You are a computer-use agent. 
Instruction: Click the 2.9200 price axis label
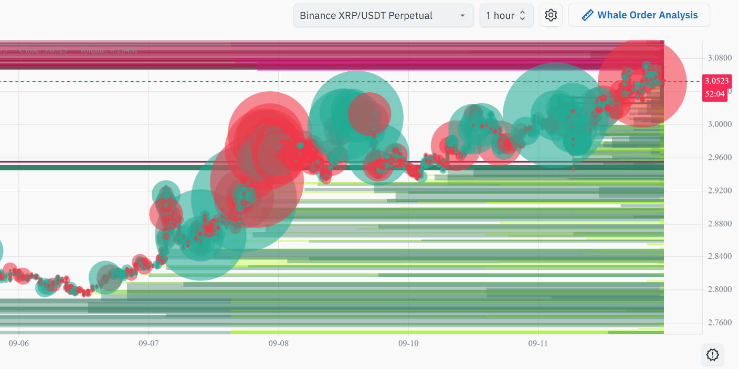(717, 190)
